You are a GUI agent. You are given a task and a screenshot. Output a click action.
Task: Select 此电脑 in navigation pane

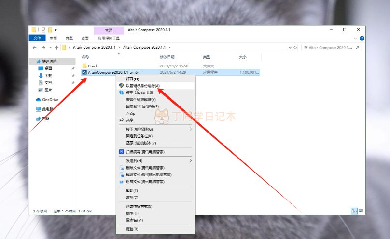[x=47, y=109]
